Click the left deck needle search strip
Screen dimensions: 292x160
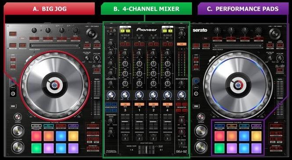pyautogui.click(x=54, y=45)
